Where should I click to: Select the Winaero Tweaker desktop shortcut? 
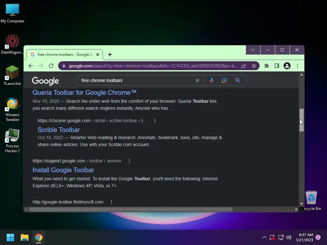12,109
